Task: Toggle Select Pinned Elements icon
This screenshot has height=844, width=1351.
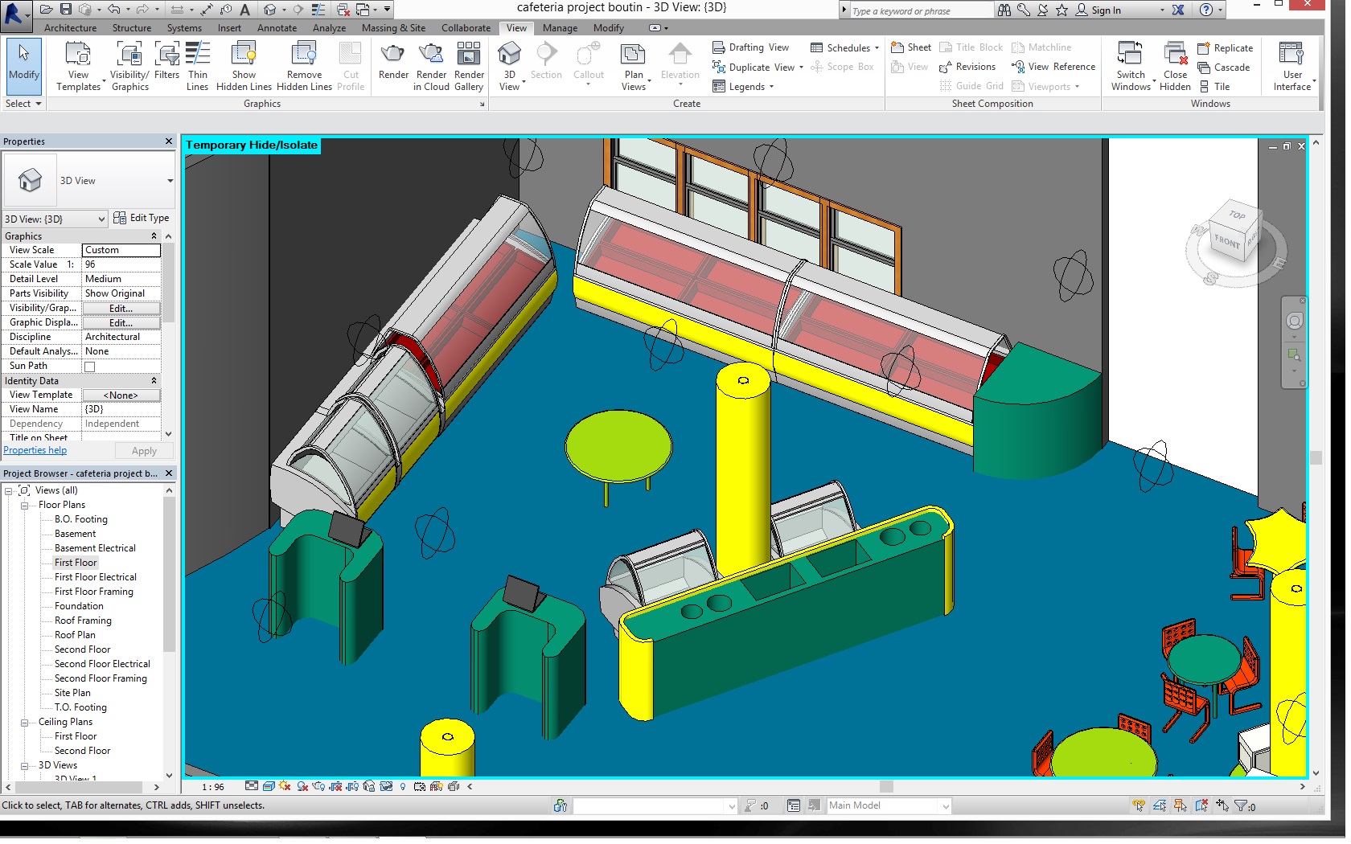Action: 1180,805
